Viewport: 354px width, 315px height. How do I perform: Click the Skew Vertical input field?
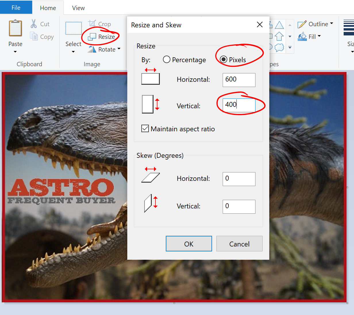point(239,206)
